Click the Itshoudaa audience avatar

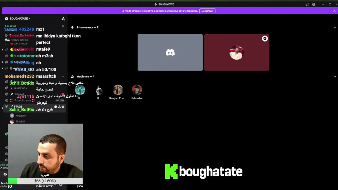click(x=137, y=90)
